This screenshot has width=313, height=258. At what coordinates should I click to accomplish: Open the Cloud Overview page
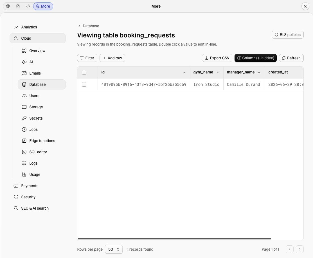[x=42, y=51]
